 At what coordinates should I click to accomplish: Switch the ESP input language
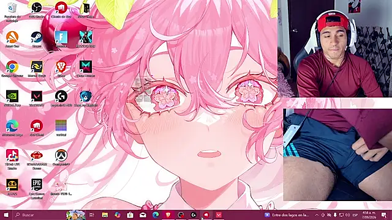point(355,215)
